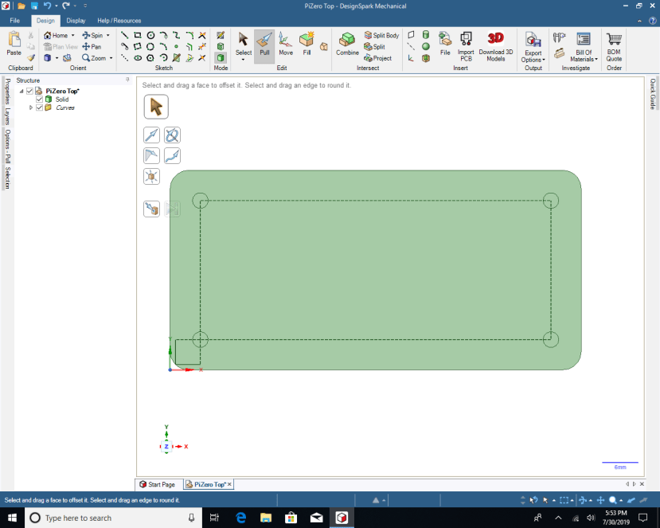
Task: Activate the Move tool
Action: [285, 45]
